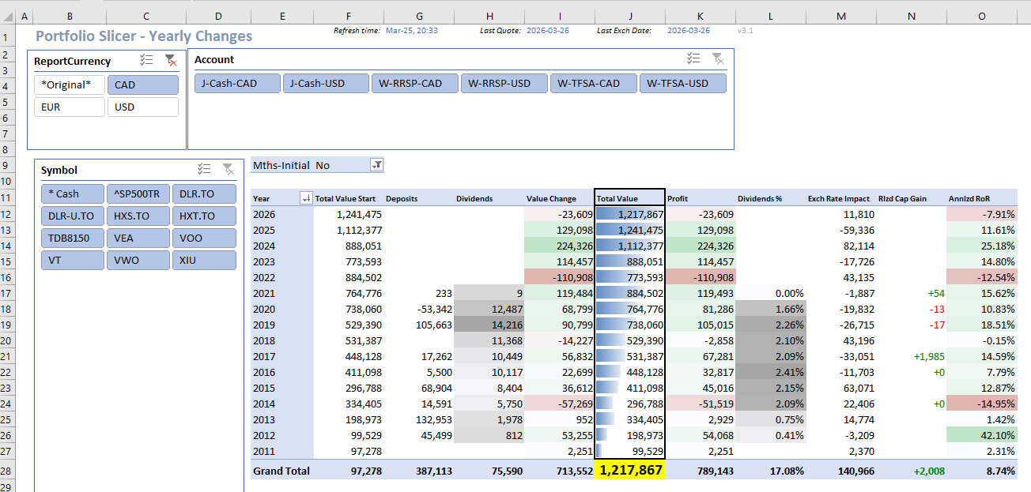Clear filter icon in Symbol slicer

point(228,169)
